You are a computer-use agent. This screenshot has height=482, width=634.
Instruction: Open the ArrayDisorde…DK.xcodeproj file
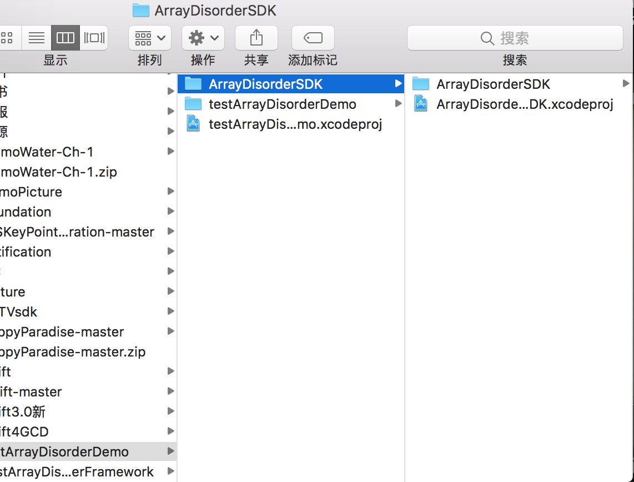coord(524,104)
